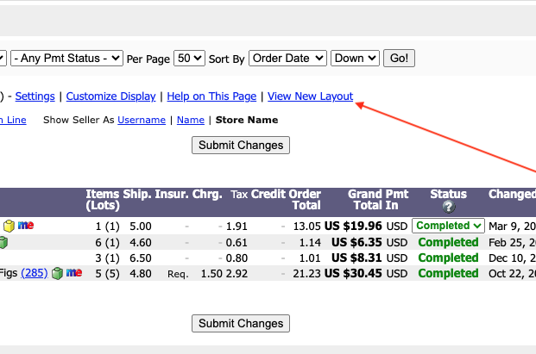Click the 'me' icon in first order row
This screenshot has height=354, width=536.
(26, 226)
